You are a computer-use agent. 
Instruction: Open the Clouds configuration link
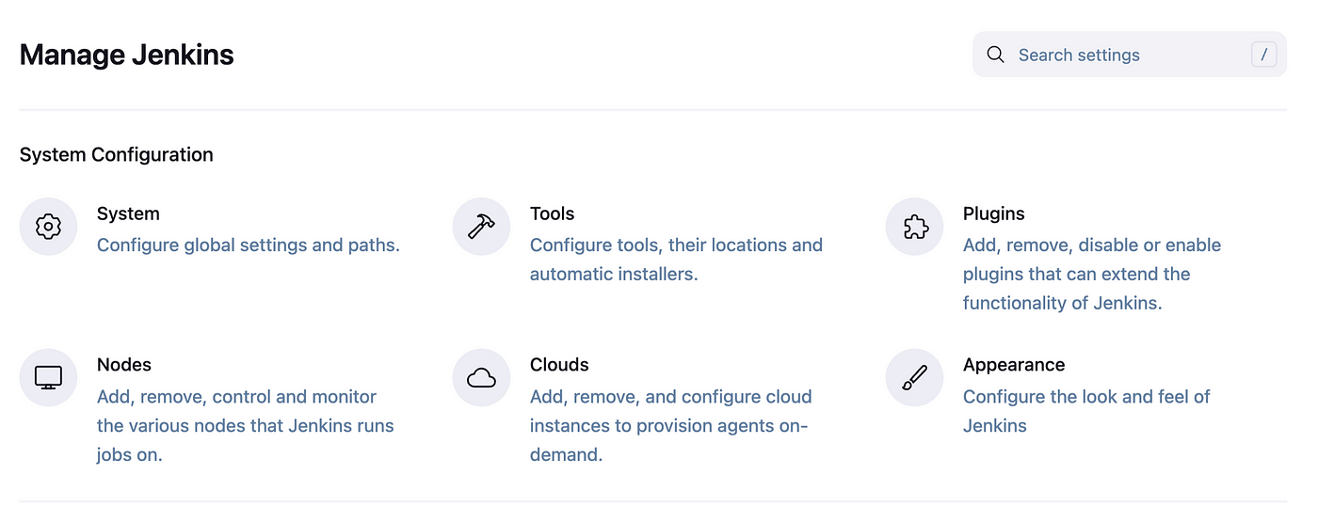pyautogui.click(x=559, y=364)
